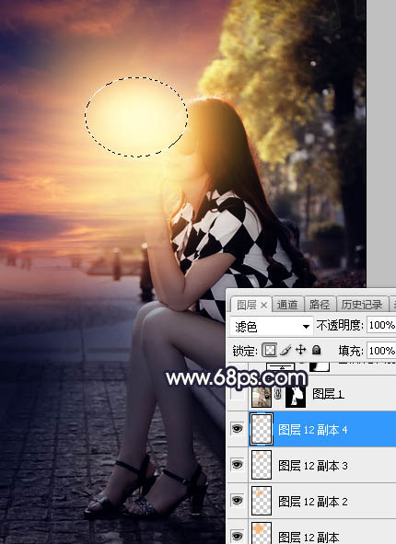Click the 填充 fill value field
Viewport: 396px width, 544px height.
click(381, 351)
